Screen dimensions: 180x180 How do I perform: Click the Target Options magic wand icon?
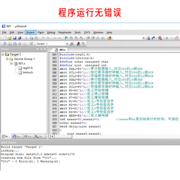point(72,44)
